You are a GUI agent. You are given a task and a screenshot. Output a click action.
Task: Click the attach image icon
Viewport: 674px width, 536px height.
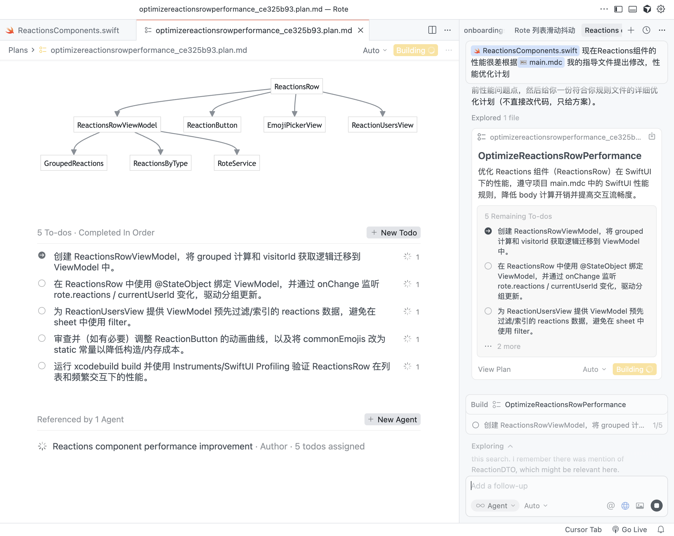coord(640,505)
